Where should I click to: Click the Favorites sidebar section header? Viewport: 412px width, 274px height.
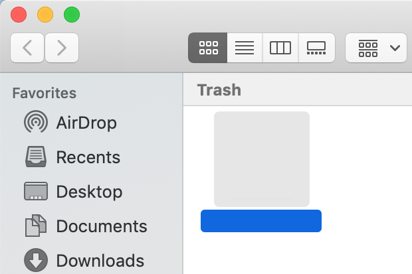tap(45, 93)
